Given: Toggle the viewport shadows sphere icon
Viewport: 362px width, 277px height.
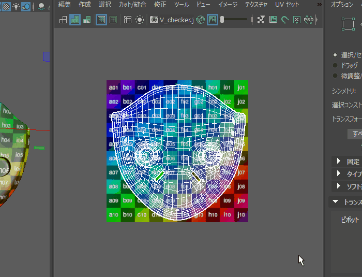Looking at the screenshot, I should (26, 7).
